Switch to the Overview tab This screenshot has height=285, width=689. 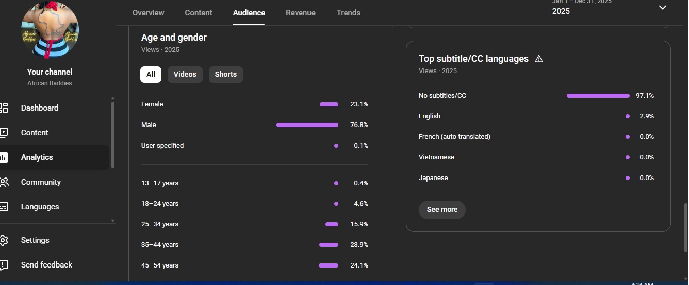(x=148, y=13)
